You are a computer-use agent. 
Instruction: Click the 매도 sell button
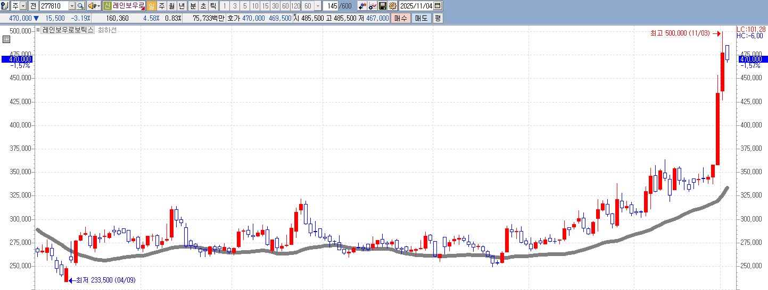pos(421,18)
